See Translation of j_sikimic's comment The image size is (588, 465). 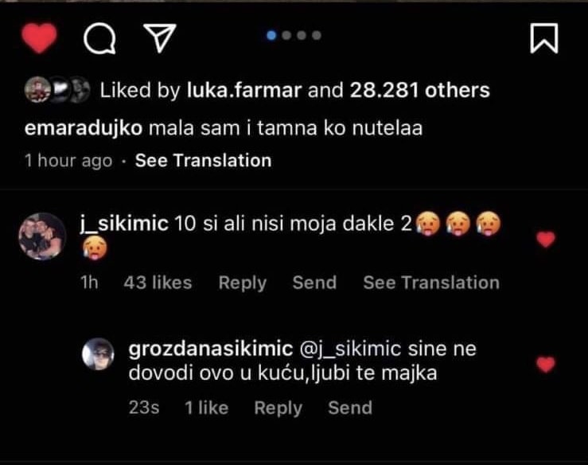click(x=431, y=283)
